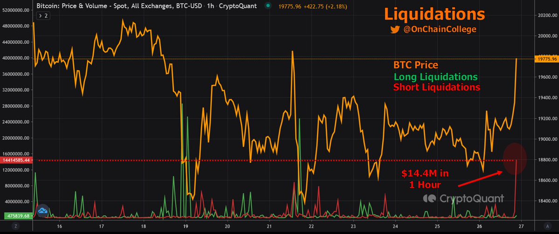Click the 18400.00 right axis label
Viewport: 559px width, 234px height.
tap(547, 201)
